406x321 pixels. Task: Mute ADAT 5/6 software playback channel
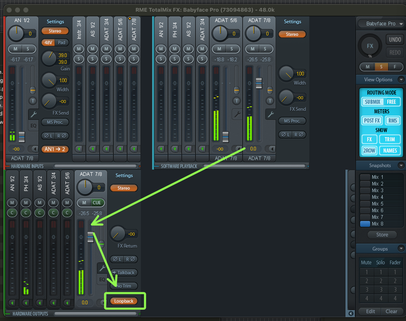click(219, 49)
